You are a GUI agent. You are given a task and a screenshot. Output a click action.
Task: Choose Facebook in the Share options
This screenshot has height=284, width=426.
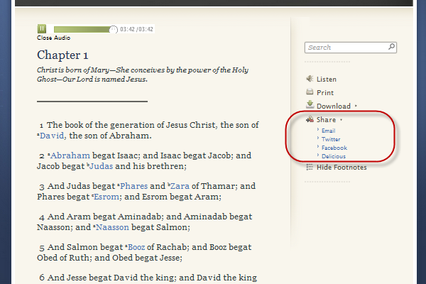coord(334,148)
